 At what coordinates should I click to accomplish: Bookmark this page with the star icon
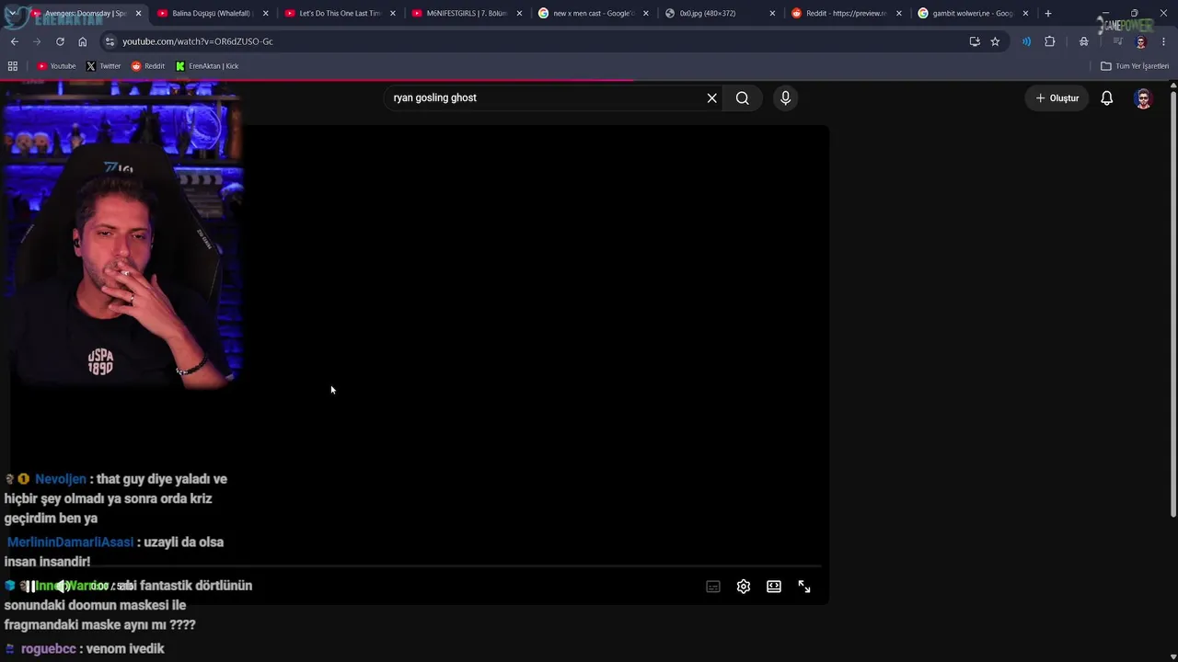click(x=995, y=41)
